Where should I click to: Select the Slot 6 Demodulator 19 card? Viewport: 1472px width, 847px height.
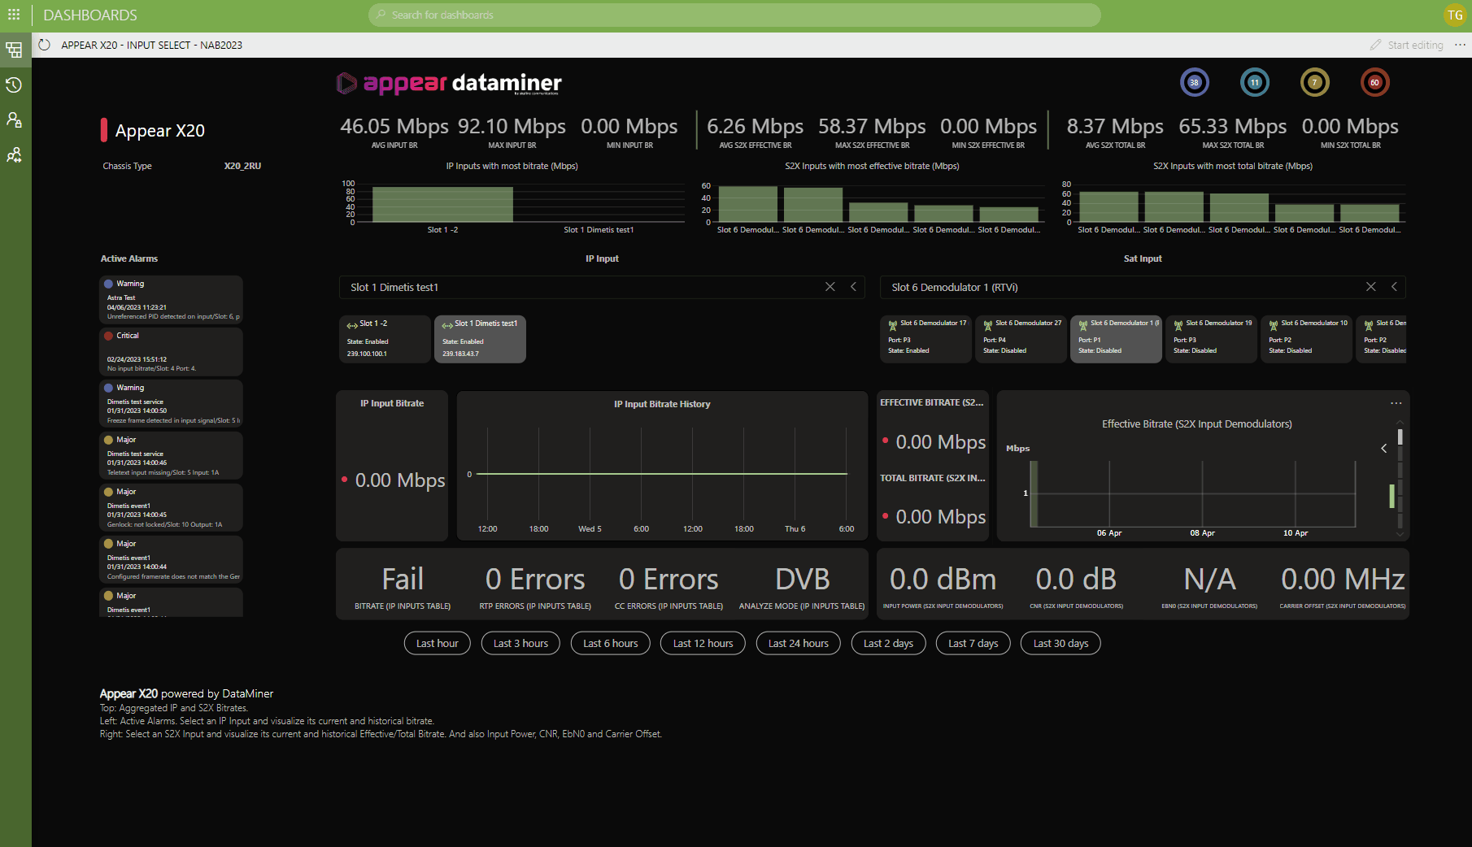pyautogui.click(x=1211, y=339)
